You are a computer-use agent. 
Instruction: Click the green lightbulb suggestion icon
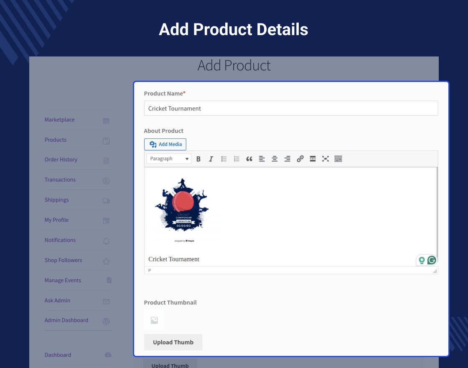[422, 261]
